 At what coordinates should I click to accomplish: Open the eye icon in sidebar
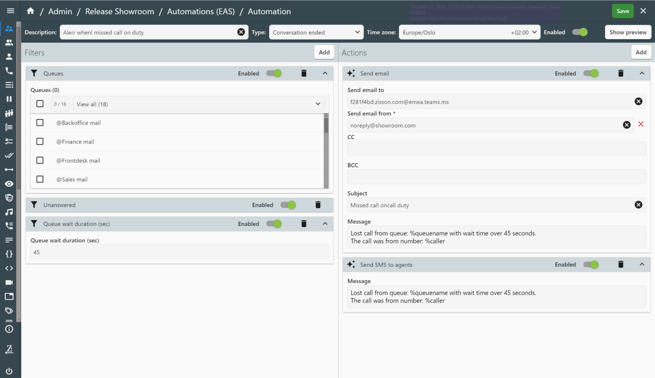(x=9, y=183)
